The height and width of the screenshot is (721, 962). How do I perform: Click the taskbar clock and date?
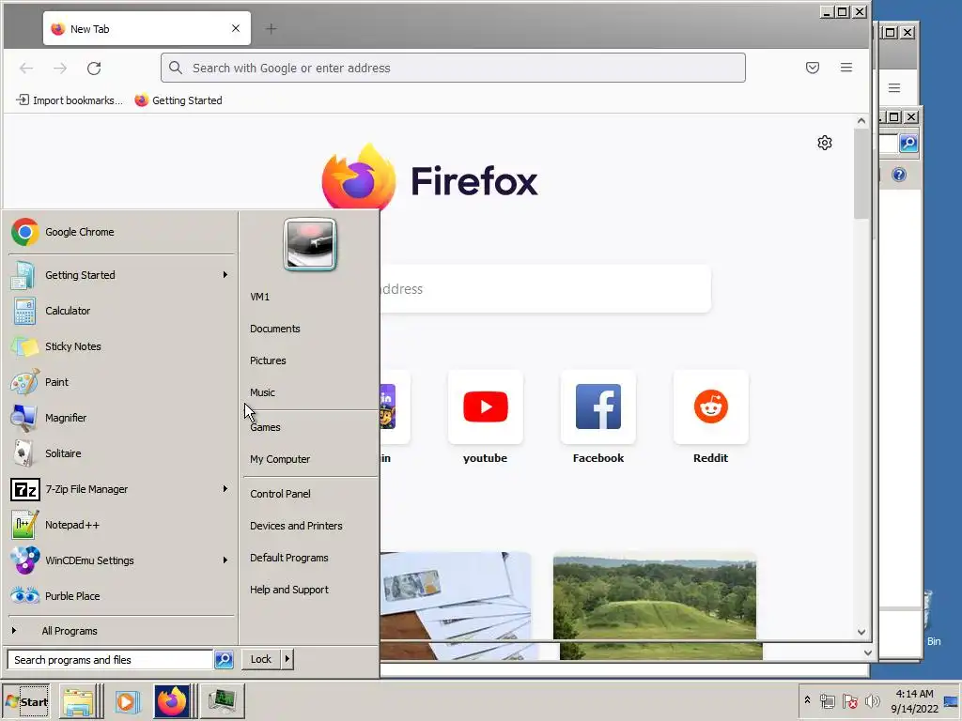(x=914, y=700)
